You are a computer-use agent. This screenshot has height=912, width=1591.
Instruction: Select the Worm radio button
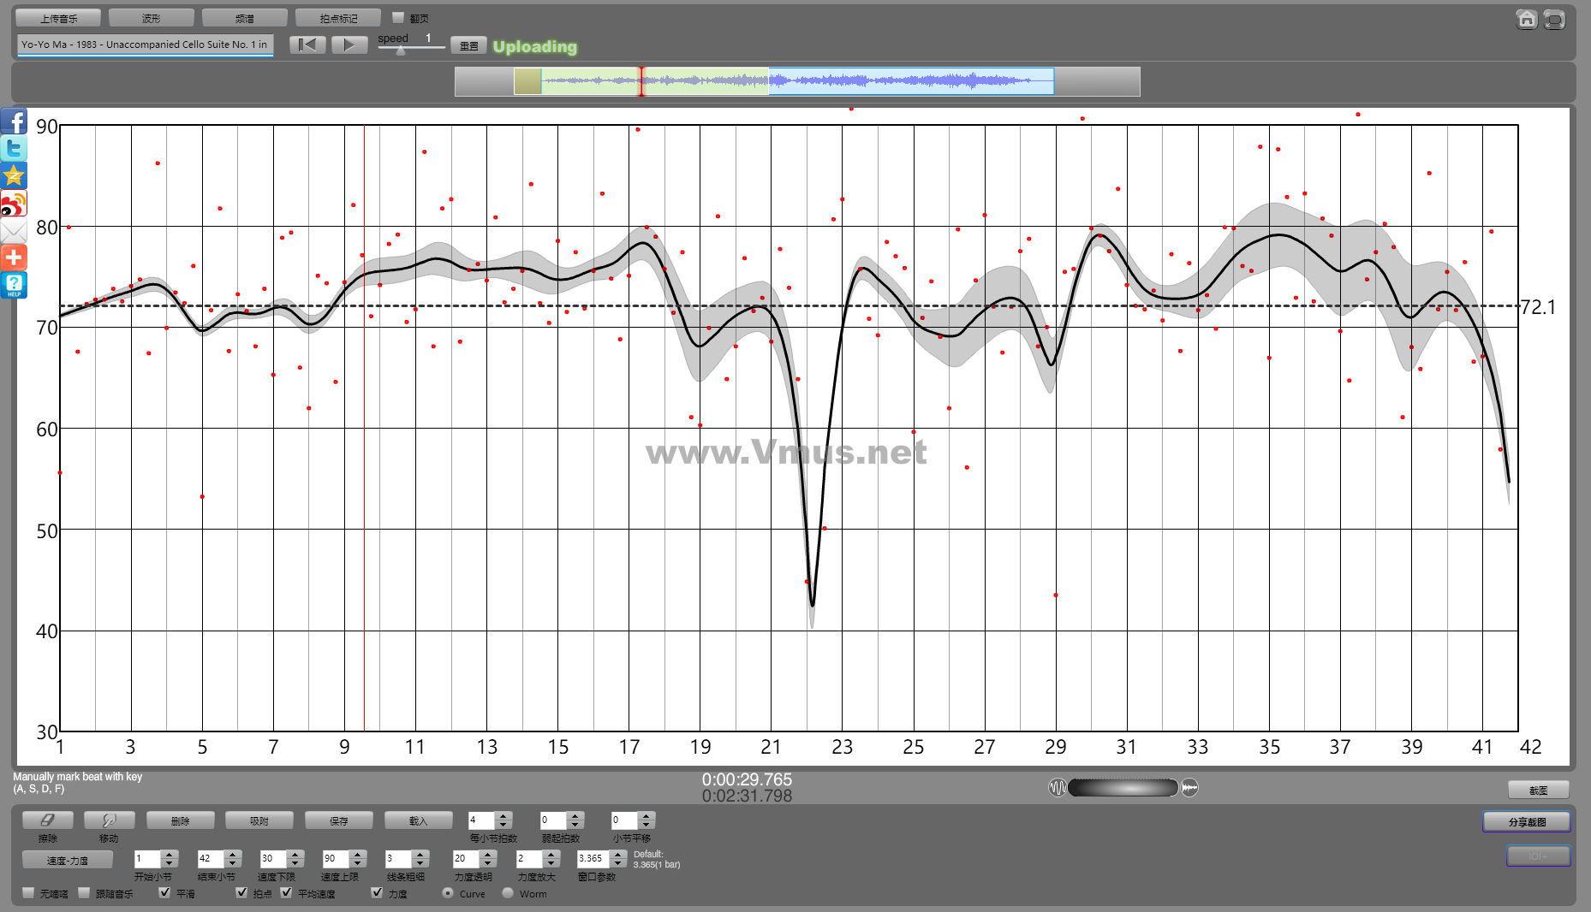[x=508, y=893]
